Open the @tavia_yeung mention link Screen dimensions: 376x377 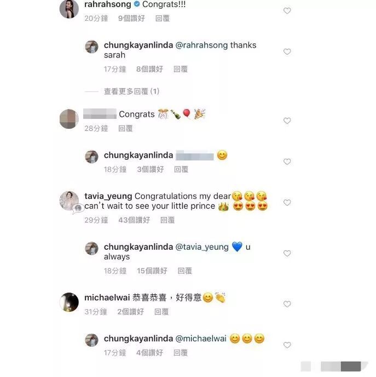[x=202, y=247]
